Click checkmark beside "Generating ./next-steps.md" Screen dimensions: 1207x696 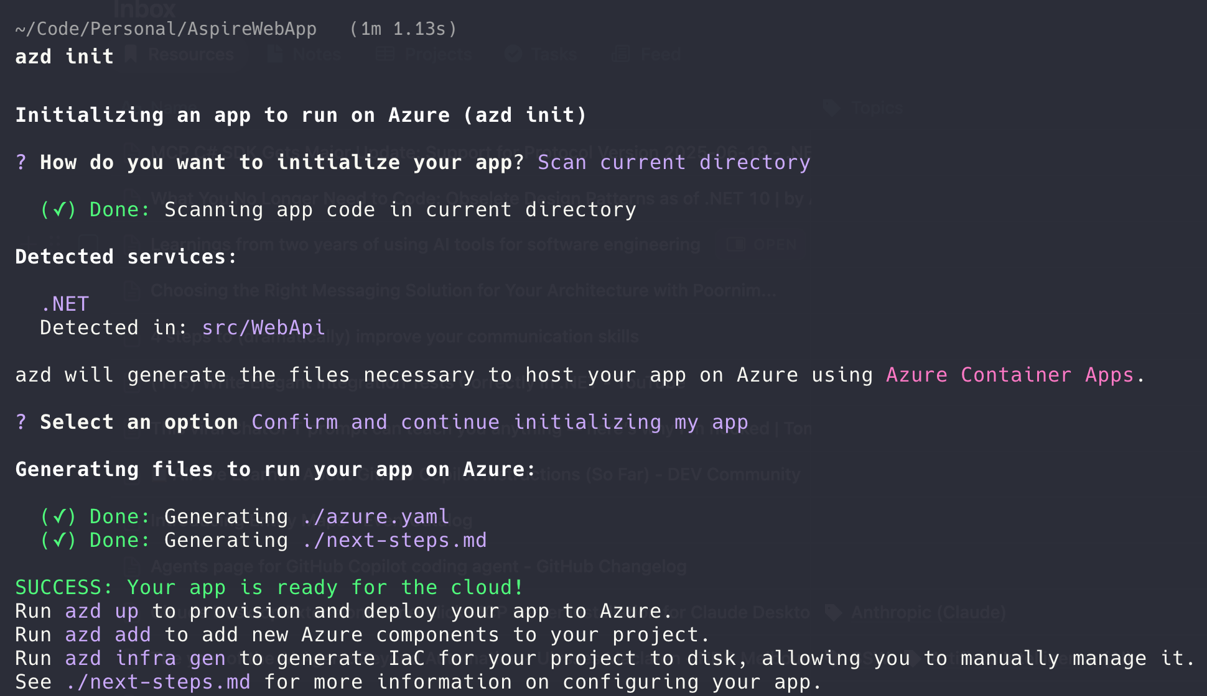[58, 541]
